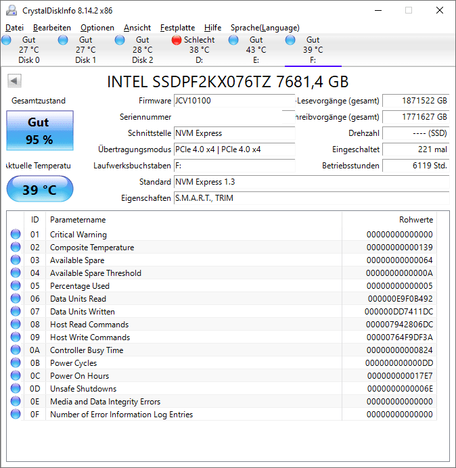Click raw value 0000000000006E
Viewport: 456px width, 468px height.
coord(400,389)
